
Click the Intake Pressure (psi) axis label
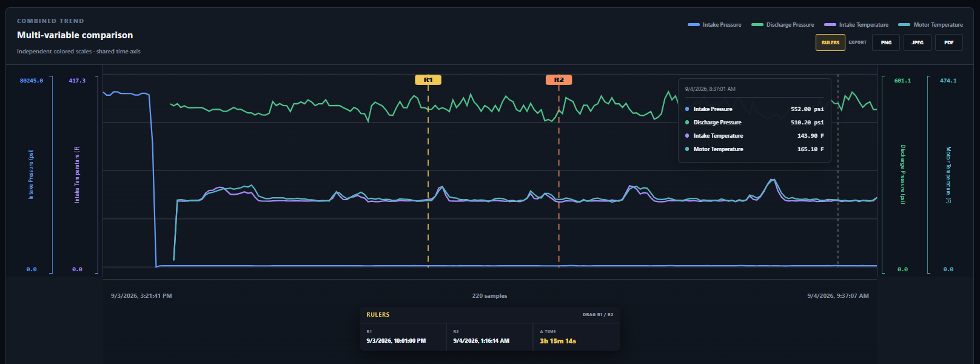click(31, 175)
